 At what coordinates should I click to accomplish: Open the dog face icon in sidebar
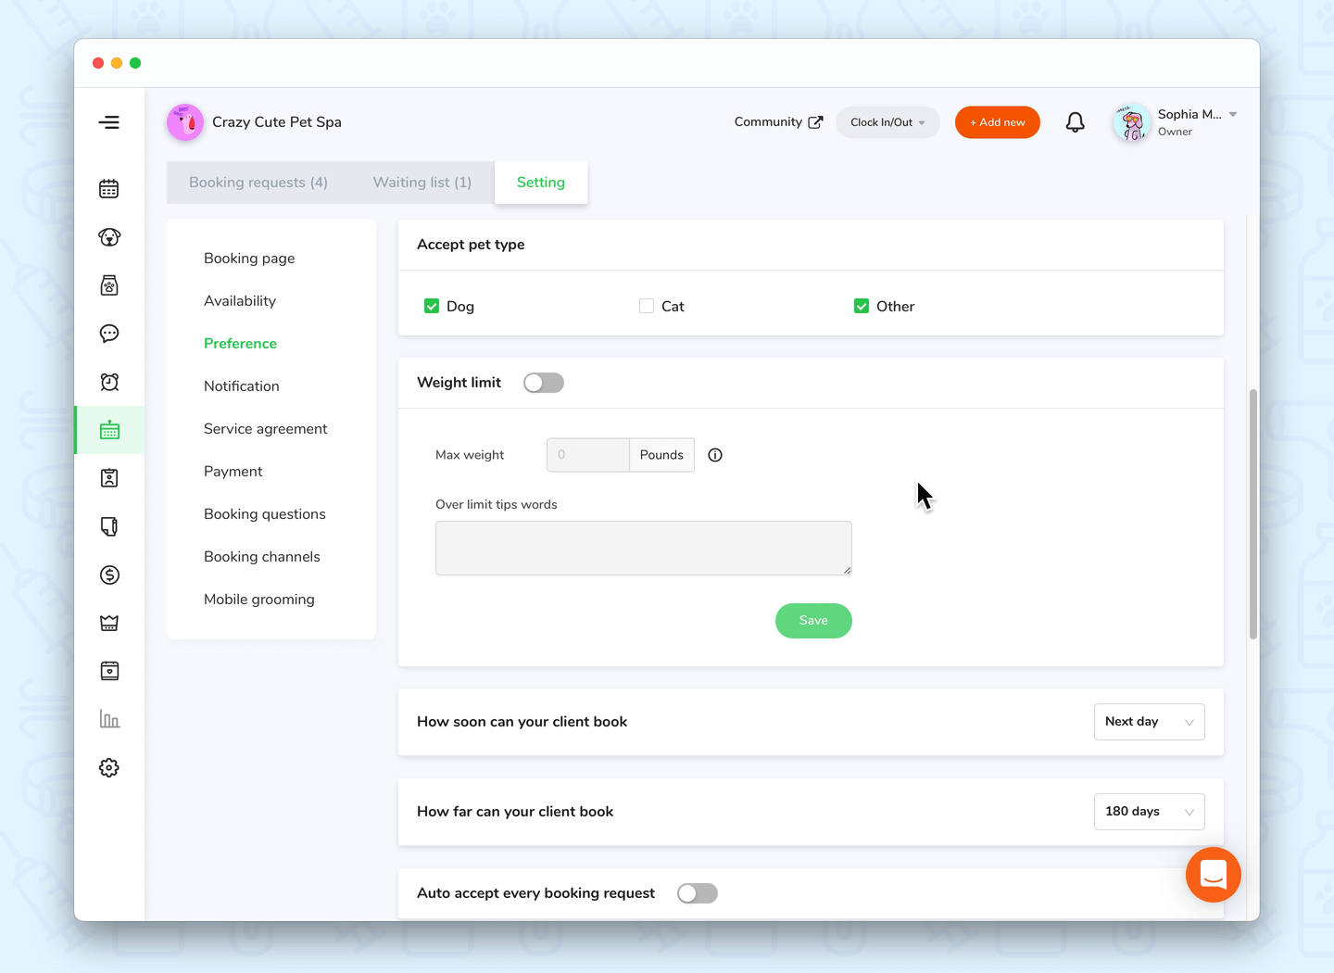pyautogui.click(x=109, y=237)
